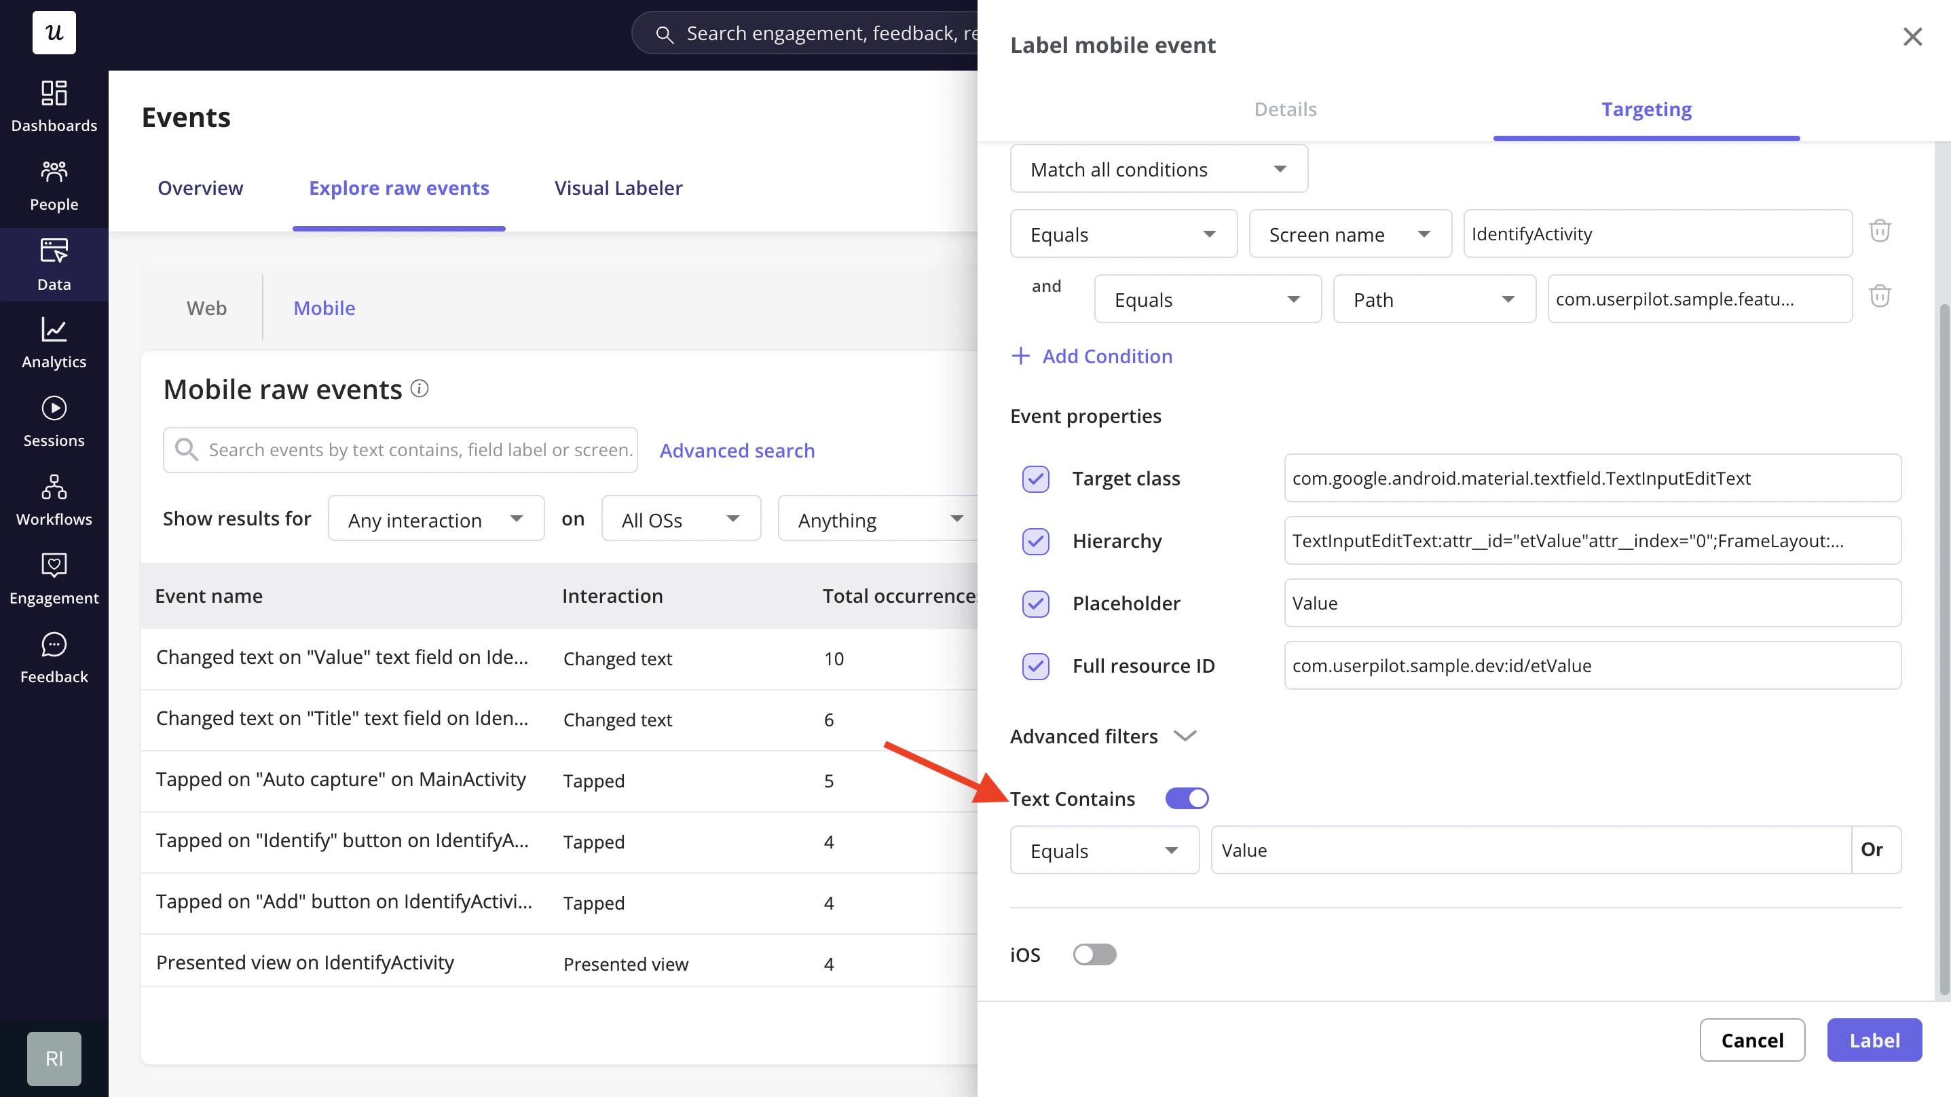
Task: Click the top search magnifier icon
Action: tap(664, 34)
